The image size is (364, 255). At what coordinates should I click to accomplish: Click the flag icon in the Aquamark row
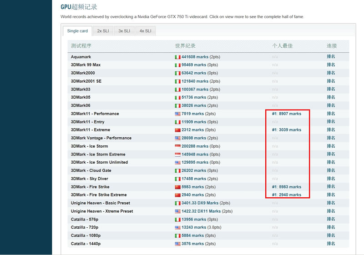tap(177, 57)
